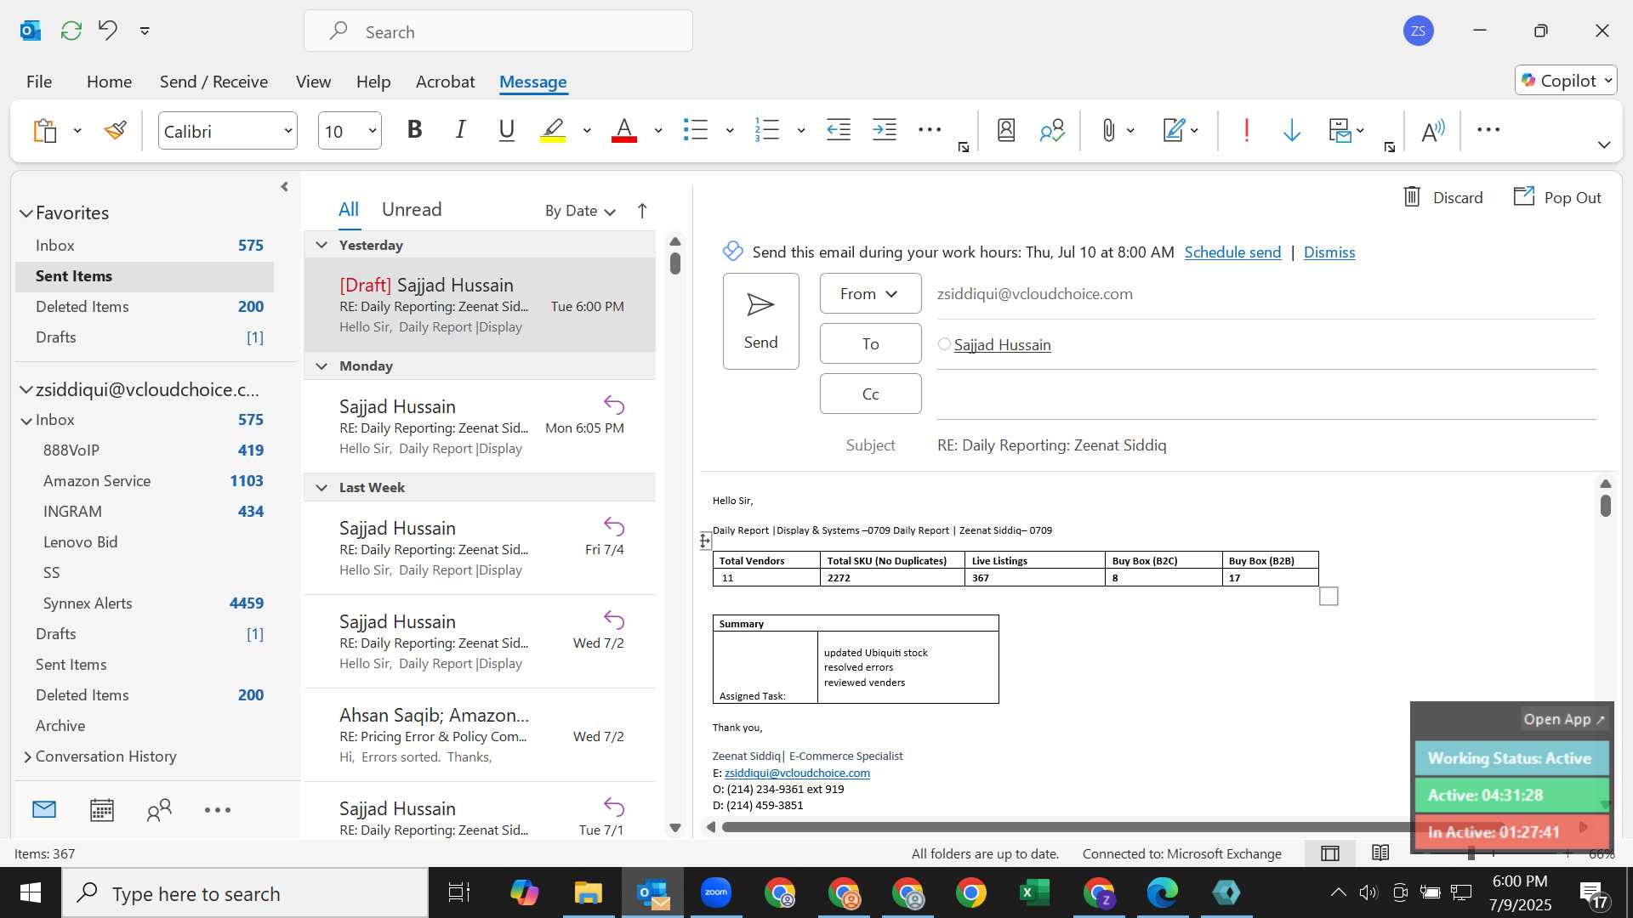Dismiss the schedule suggestion
This screenshot has height=918, width=1633.
(x=1329, y=252)
